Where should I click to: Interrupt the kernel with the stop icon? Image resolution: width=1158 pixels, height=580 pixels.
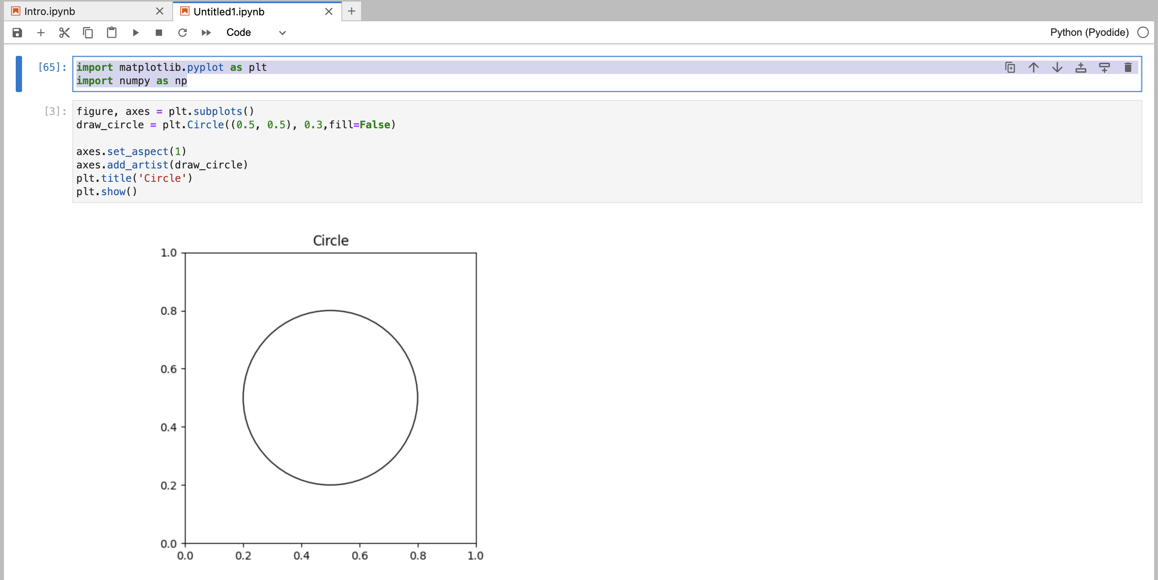159,32
